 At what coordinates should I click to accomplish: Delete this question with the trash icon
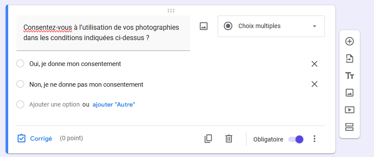coord(229,138)
